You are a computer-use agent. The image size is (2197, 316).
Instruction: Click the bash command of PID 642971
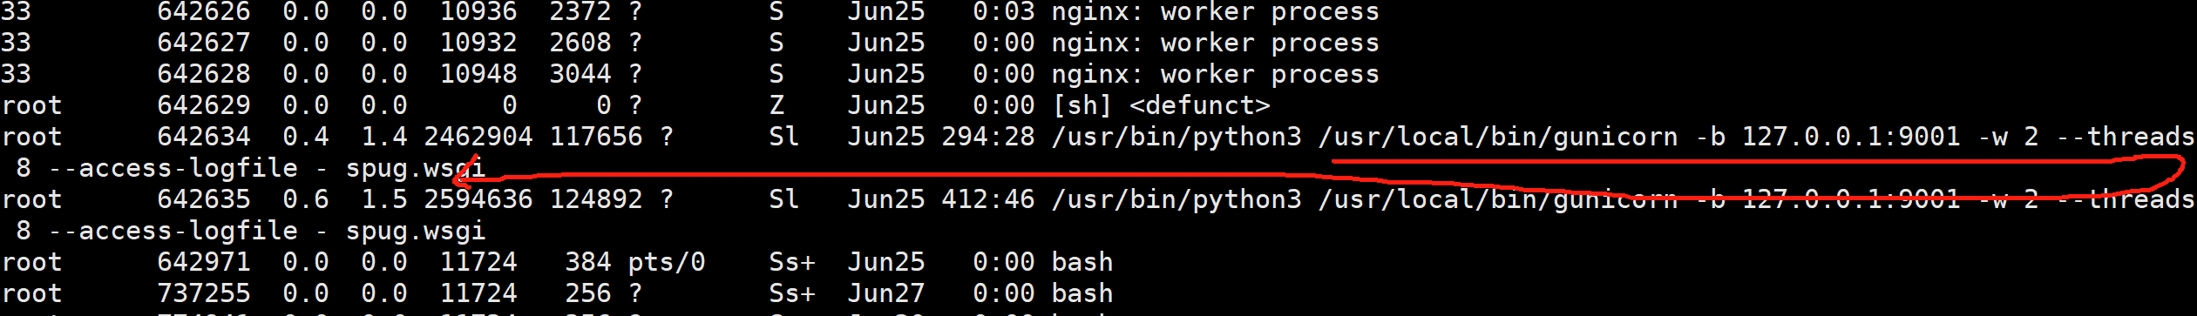point(1082,262)
